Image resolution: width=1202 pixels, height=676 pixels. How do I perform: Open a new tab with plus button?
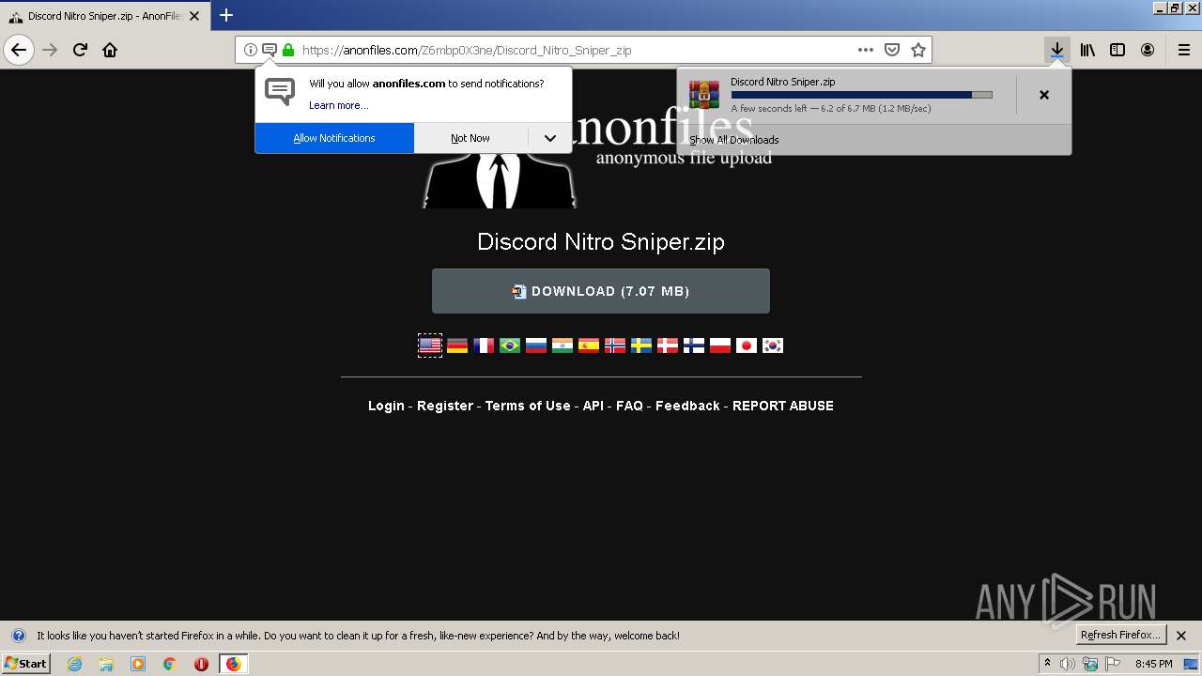[x=226, y=15]
